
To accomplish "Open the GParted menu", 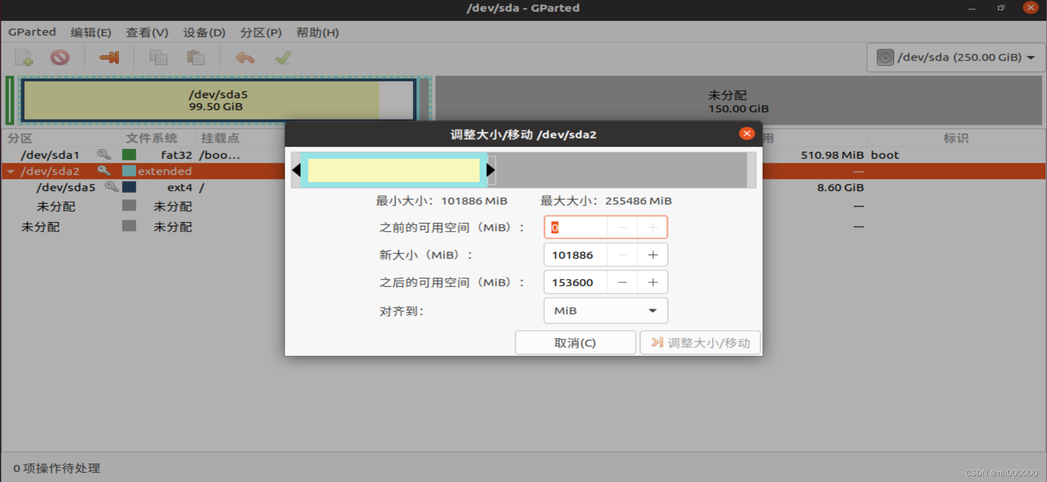I will [x=32, y=32].
